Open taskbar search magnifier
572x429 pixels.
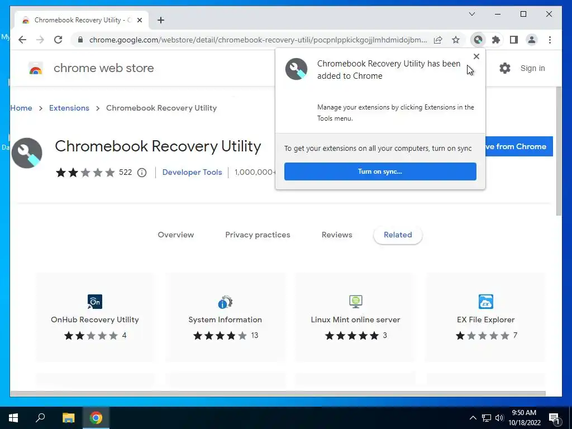(x=40, y=418)
